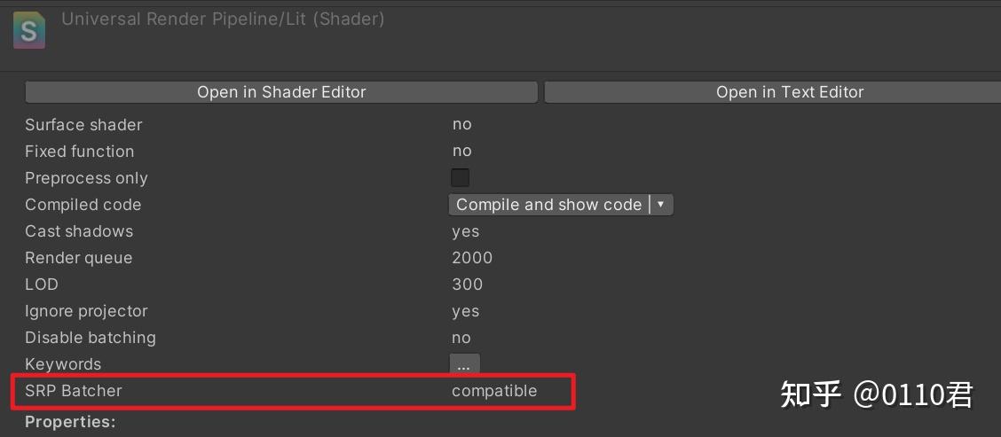Click the Keywords ellipsis button
Screen dimensions: 1001x437
coord(464,365)
